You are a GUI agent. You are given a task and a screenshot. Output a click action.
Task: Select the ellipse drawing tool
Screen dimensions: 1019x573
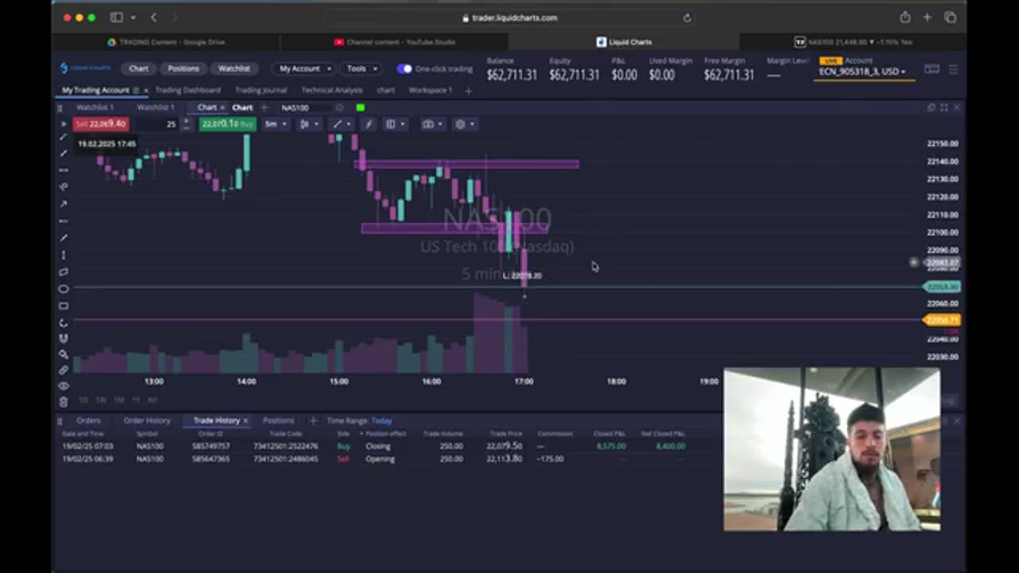tap(64, 289)
